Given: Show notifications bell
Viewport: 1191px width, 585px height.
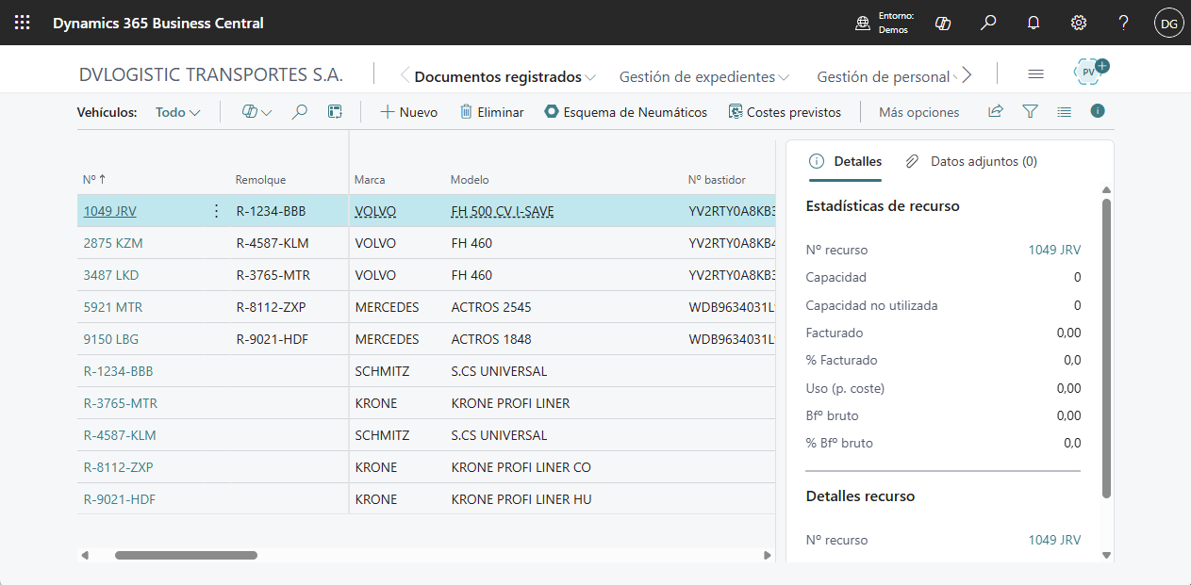Looking at the screenshot, I should [x=1034, y=23].
